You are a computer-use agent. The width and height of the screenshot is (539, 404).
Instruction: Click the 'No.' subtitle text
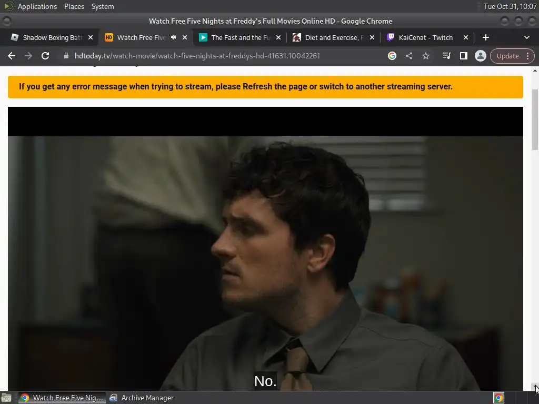(265, 381)
